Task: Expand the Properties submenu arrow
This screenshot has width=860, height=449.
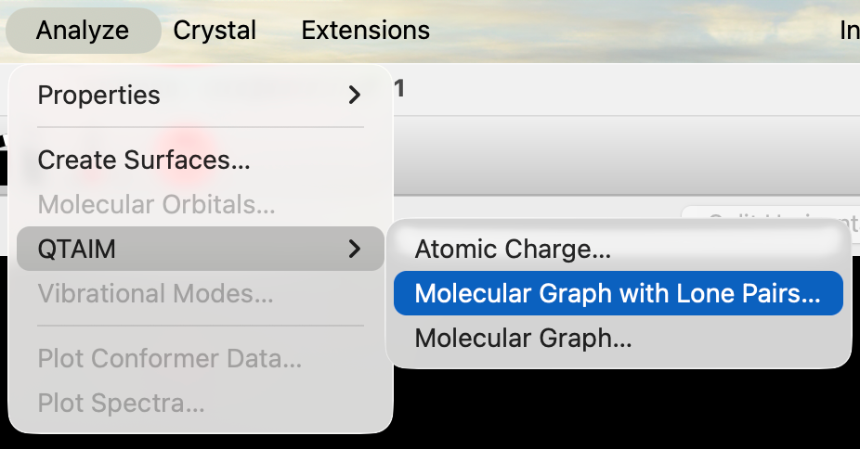Action: [x=354, y=95]
